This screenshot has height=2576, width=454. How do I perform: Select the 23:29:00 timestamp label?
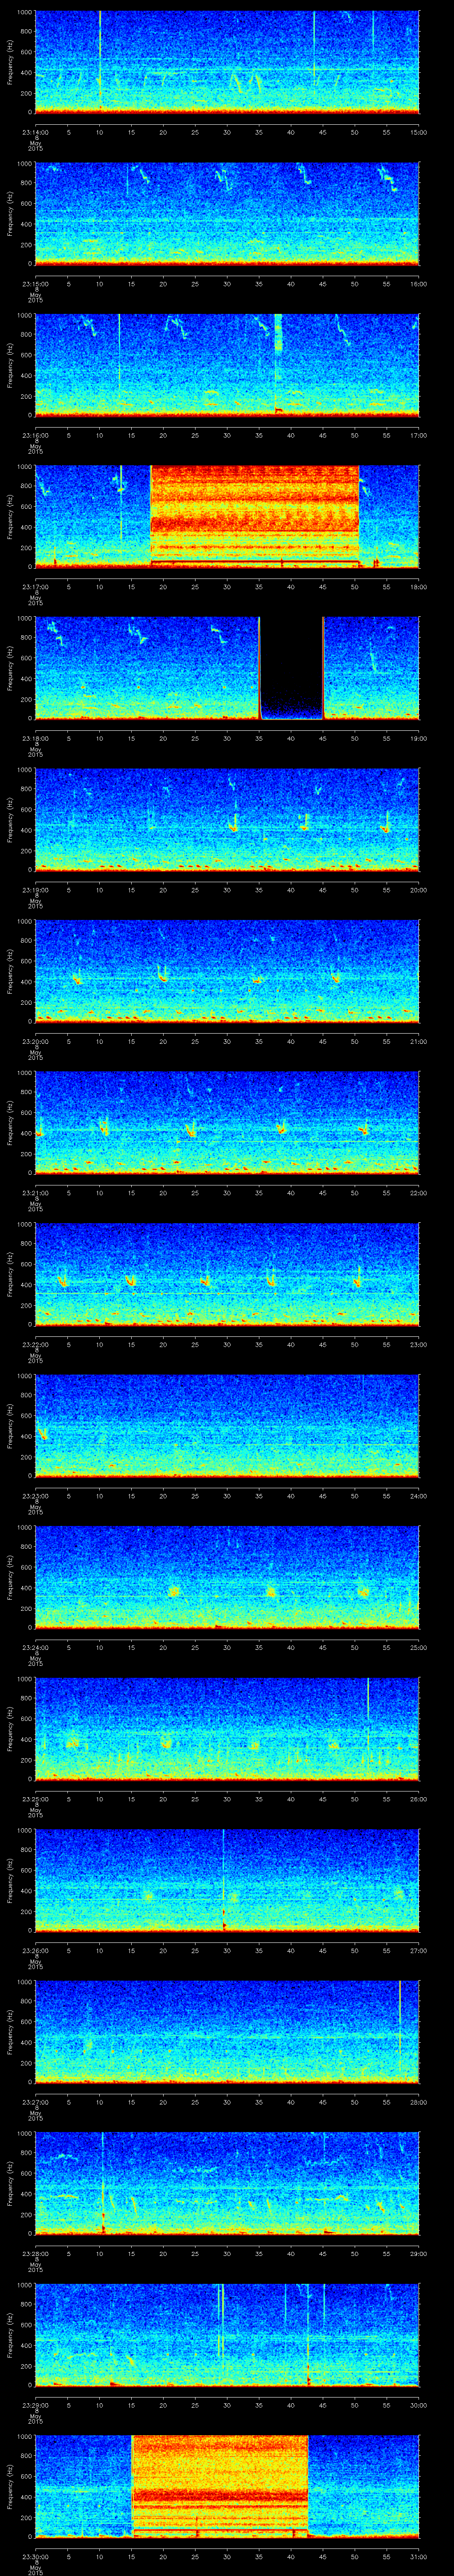point(35,2404)
